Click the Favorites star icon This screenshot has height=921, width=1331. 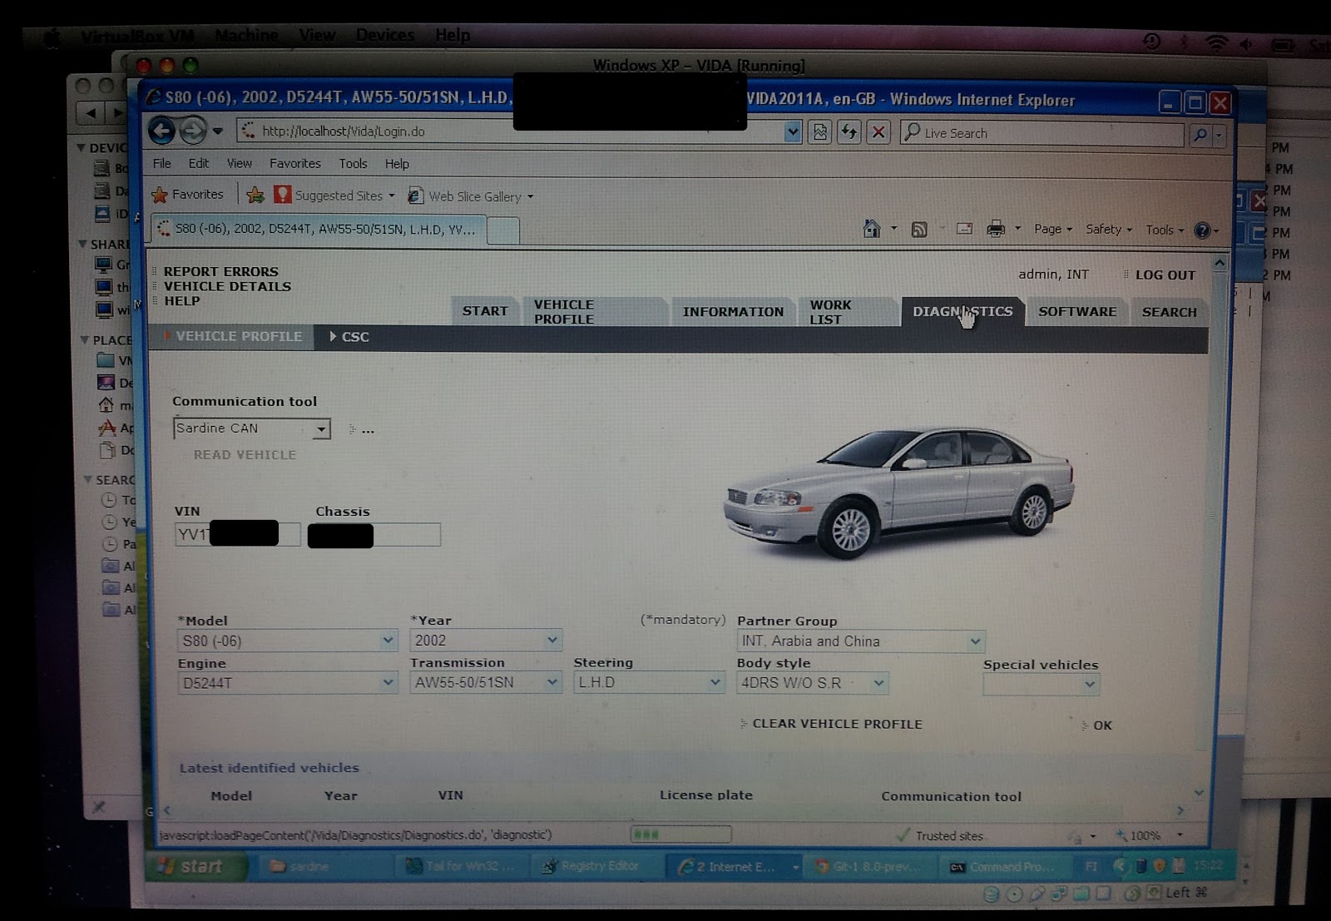(x=160, y=195)
